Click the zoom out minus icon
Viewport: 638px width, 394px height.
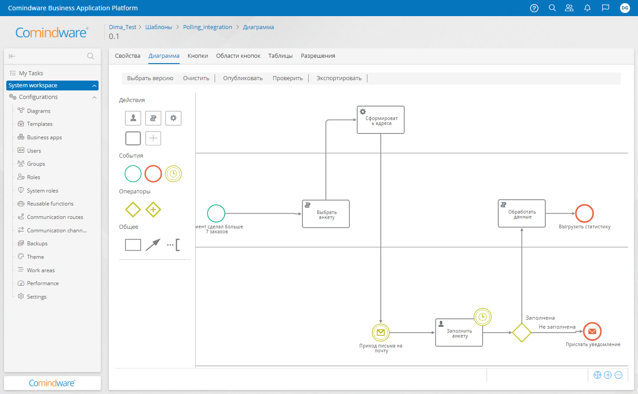tap(619, 375)
